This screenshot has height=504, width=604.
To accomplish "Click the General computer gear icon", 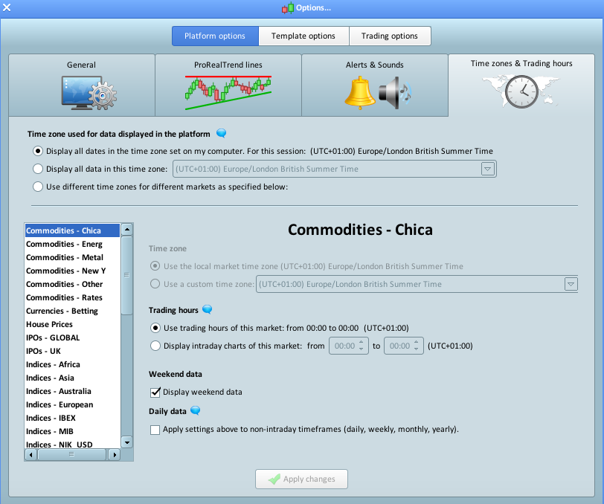I will click(x=89, y=93).
